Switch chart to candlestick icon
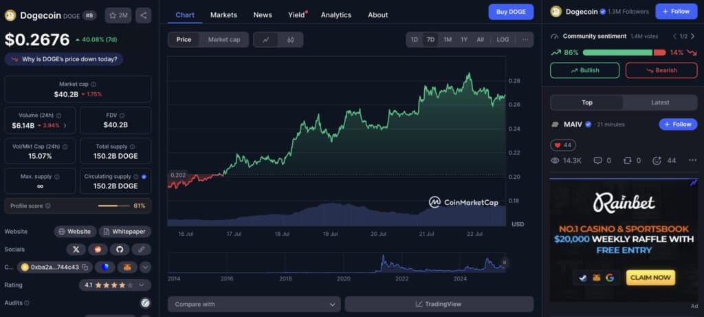This screenshot has width=704, height=317. pos(291,39)
